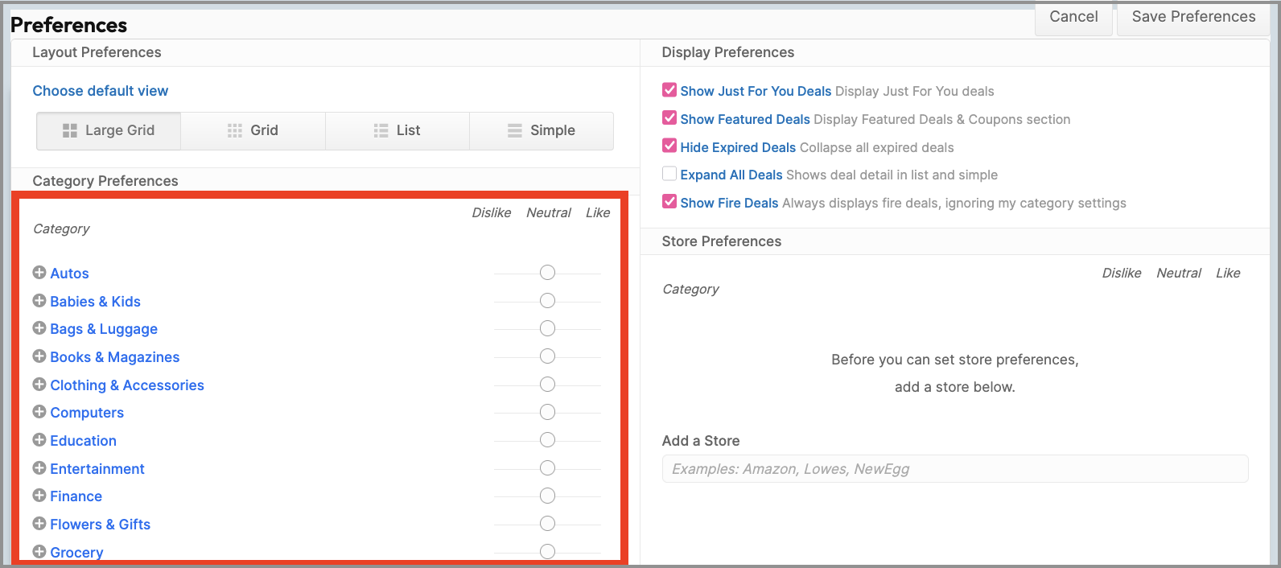Click the Babies & Kids preference slider handle
1281x568 pixels.
(x=547, y=301)
